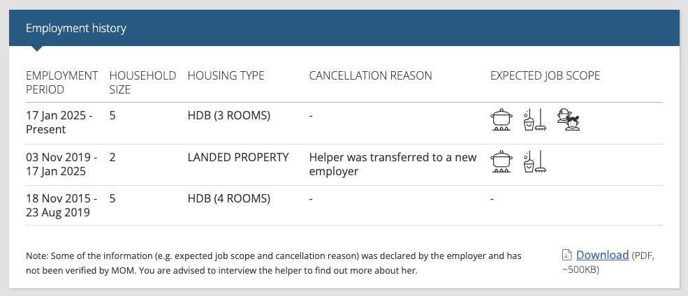Click the Employment history header
This screenshot has width=688, height=296.
(76, 29)
